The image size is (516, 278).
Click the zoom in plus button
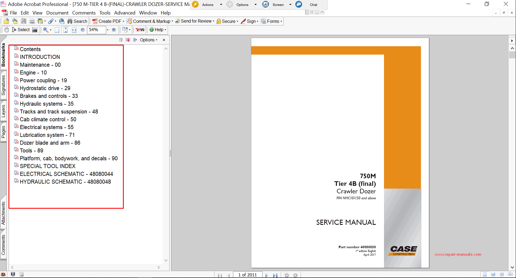pyautogui.click(x=114, y=30)
